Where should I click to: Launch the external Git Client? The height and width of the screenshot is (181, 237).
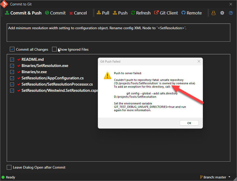point(166,13)
